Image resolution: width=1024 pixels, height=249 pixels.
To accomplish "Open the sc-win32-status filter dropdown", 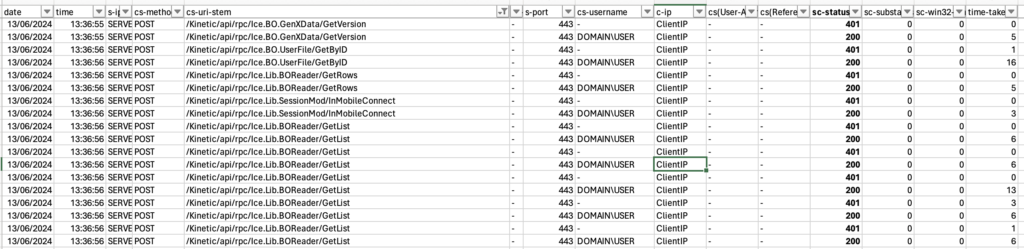I will tap(960, 12).
